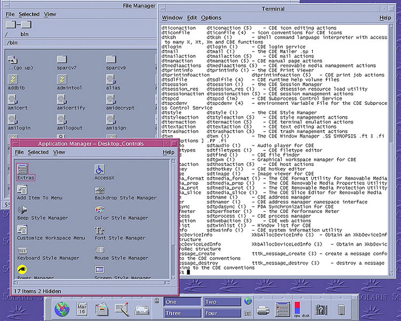Select the Font Style Manager icon
The image size is (401, 321).
point(100,230)
